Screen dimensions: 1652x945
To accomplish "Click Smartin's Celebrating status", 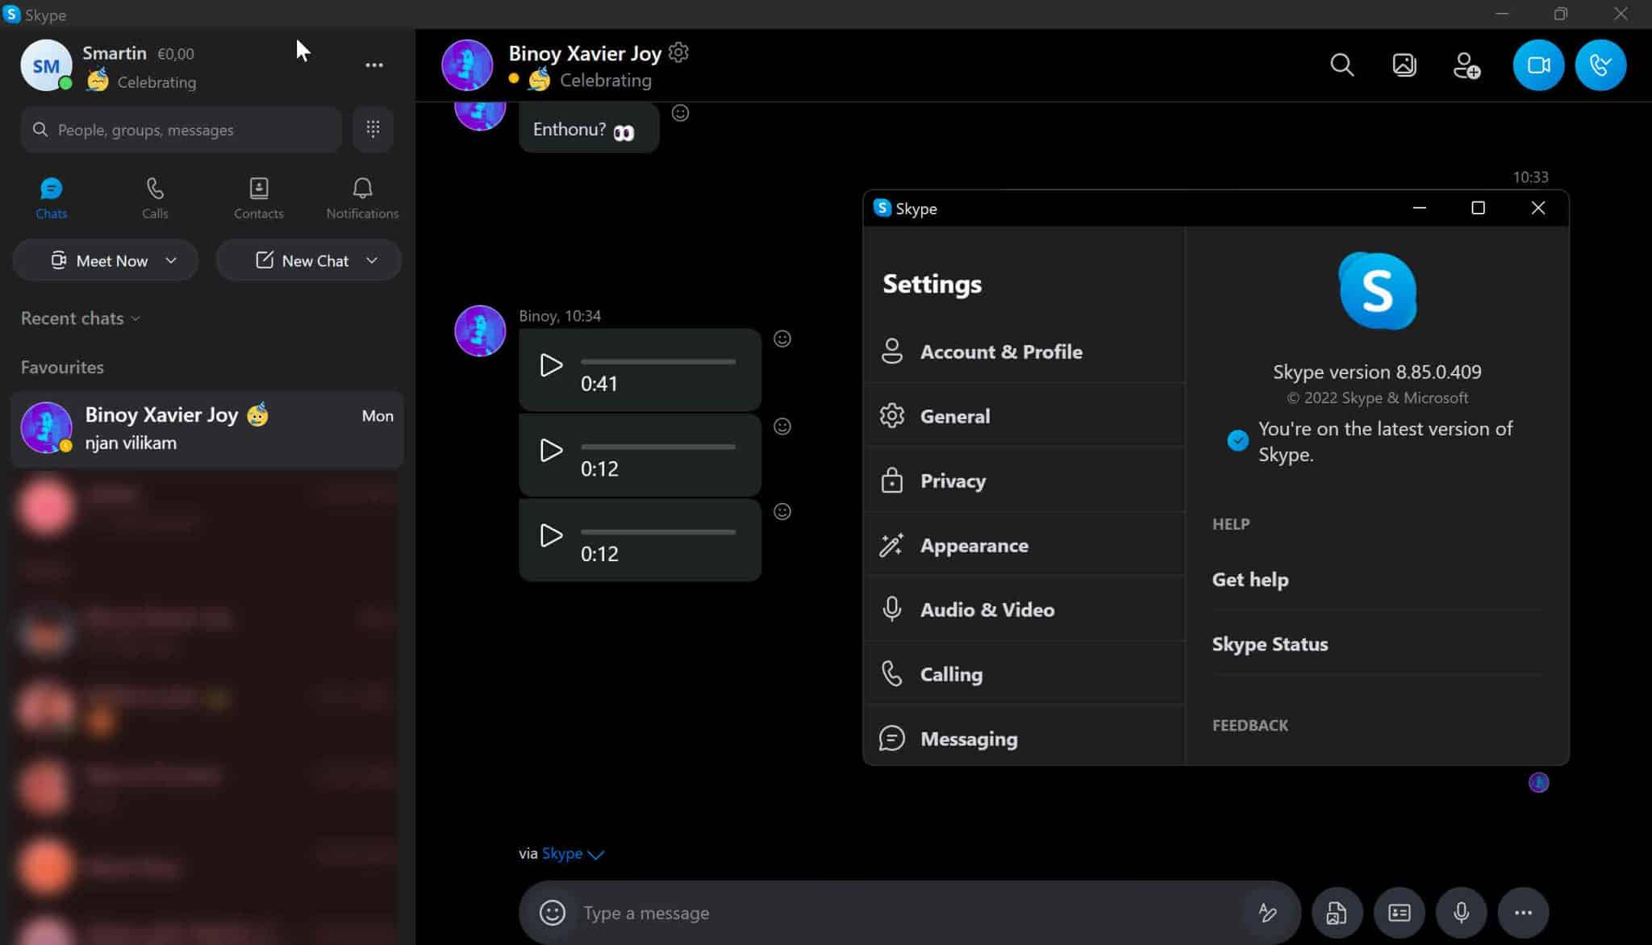I will click(142, 81).
